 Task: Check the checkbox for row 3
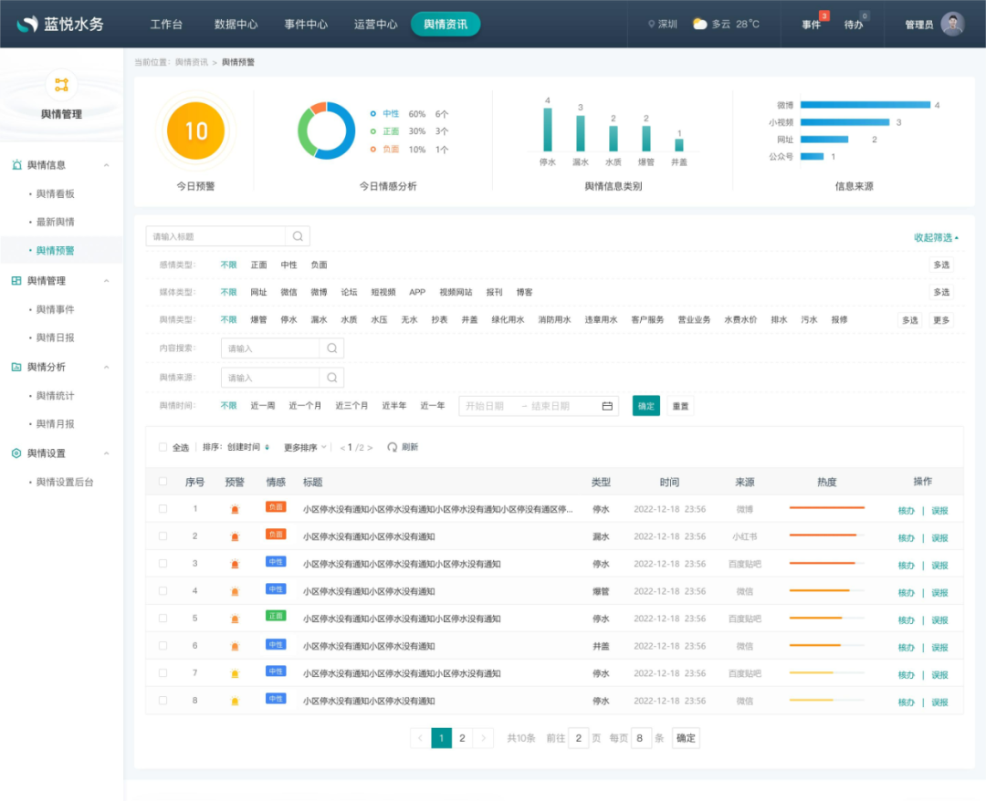[x=163, y=564]
